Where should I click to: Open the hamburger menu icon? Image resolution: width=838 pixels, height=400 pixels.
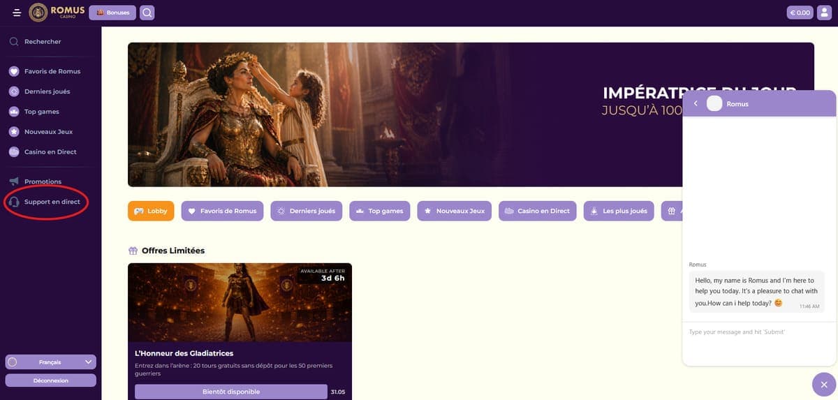(17, 13)
